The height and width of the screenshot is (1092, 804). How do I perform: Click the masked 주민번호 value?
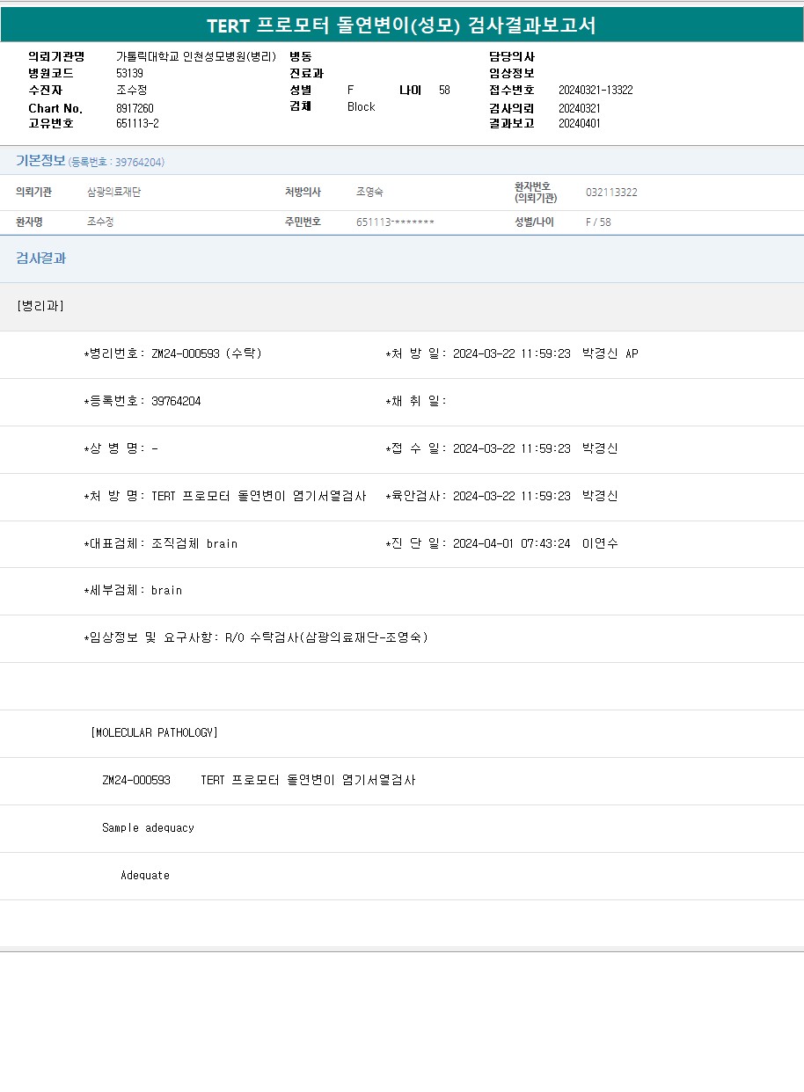coord(395,222)
